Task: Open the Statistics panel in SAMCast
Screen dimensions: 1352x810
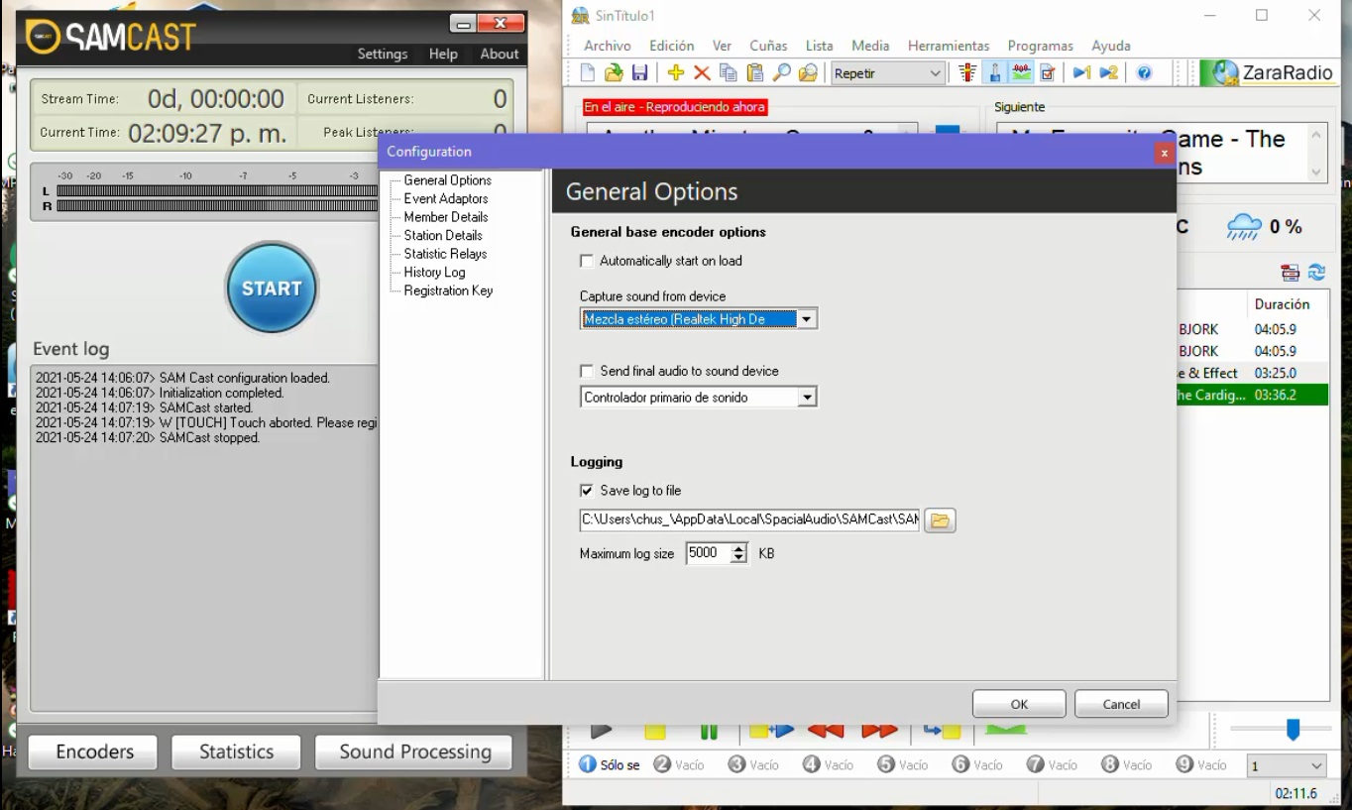Action: [236, 752]
